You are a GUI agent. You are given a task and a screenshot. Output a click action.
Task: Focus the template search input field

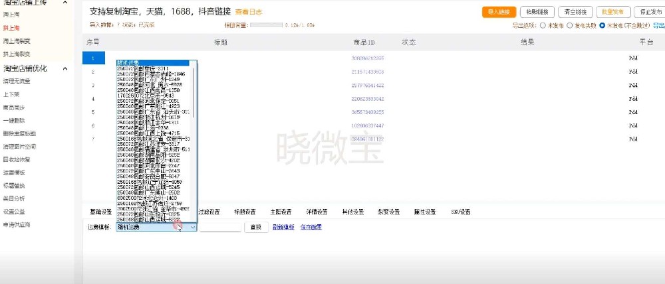point(221,228)
